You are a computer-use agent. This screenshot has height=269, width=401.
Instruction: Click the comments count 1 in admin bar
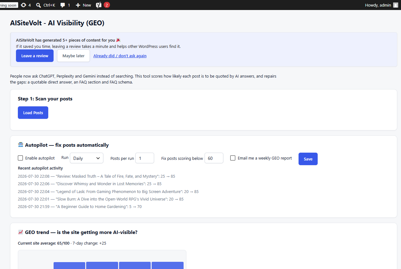point(69,5)
